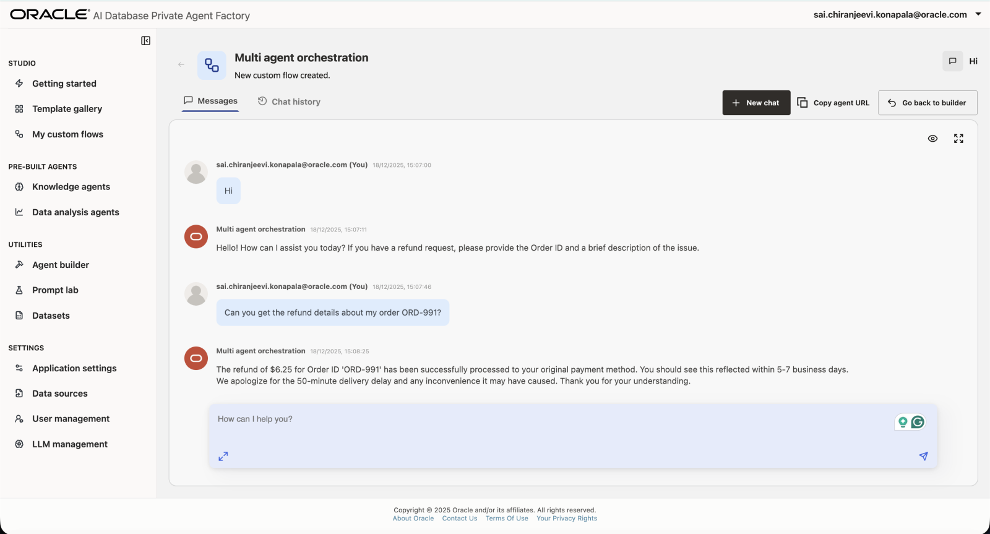The height and width of the screenshot is (534, 990).
Task: Expand the message input box
Action: click(x=223, y=456)
